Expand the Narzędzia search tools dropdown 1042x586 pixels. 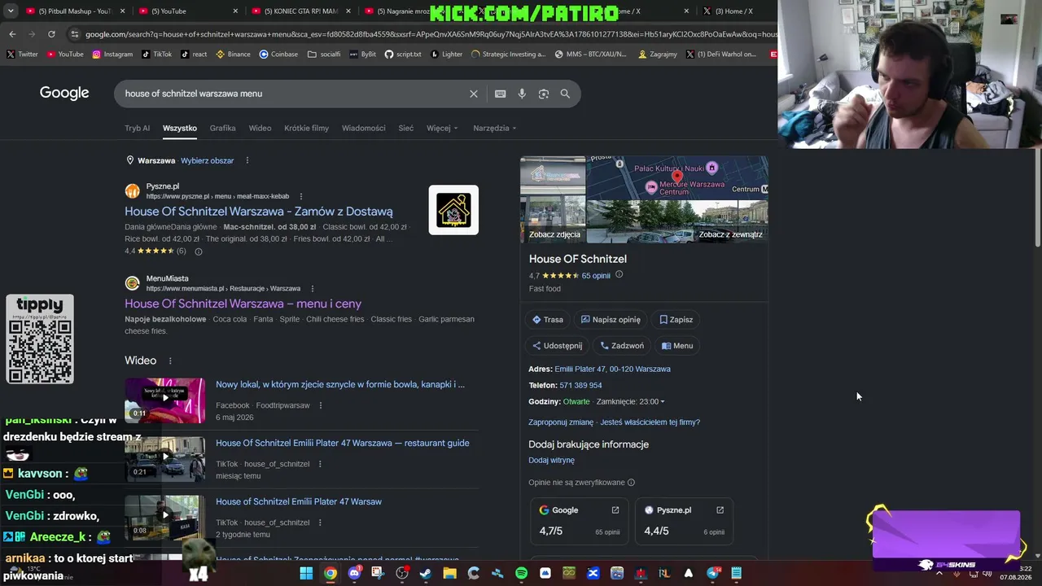(495, 128)
